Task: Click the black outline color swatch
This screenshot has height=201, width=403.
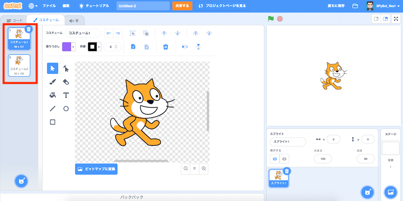Action: pyautogui.click(x=92, y=47)
